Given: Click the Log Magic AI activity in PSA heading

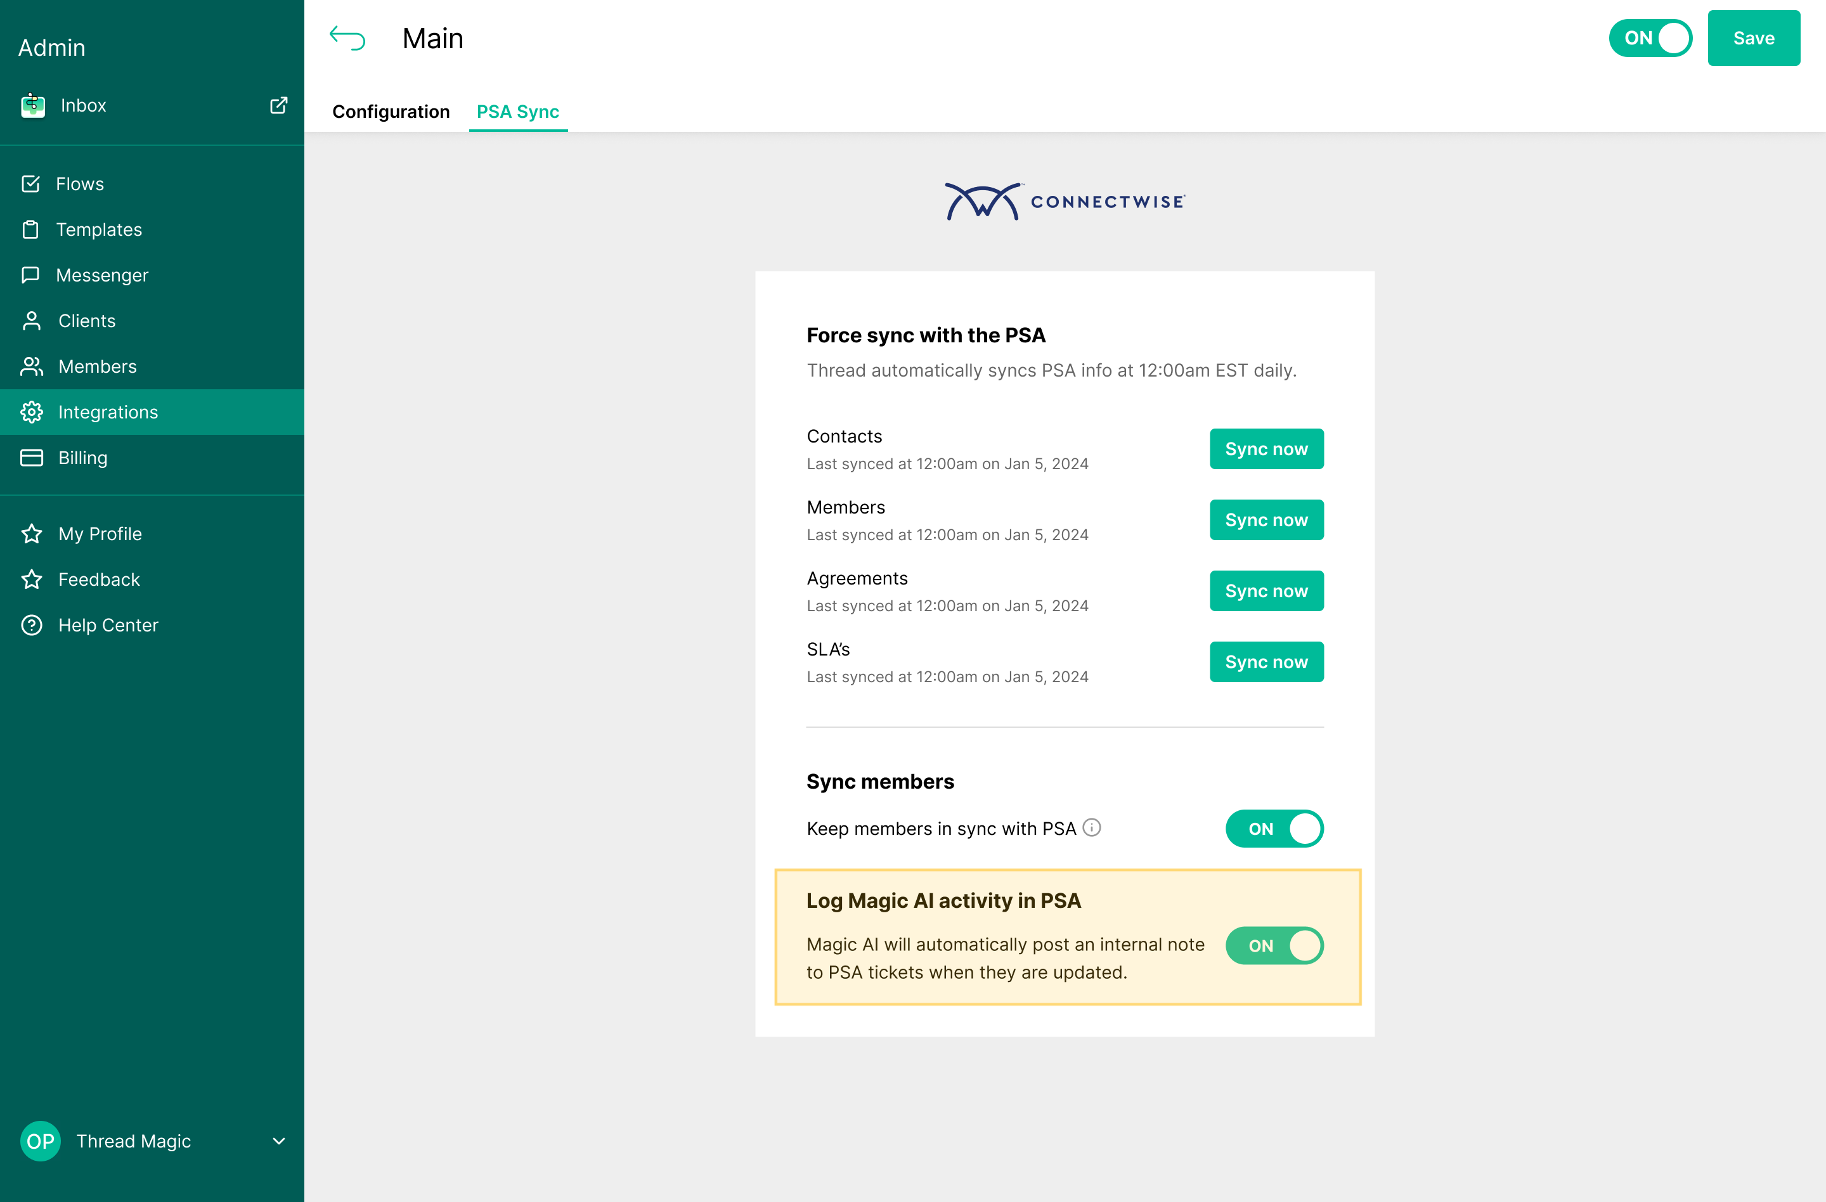Looking at the screenshot, I should [x=943, y=900].
